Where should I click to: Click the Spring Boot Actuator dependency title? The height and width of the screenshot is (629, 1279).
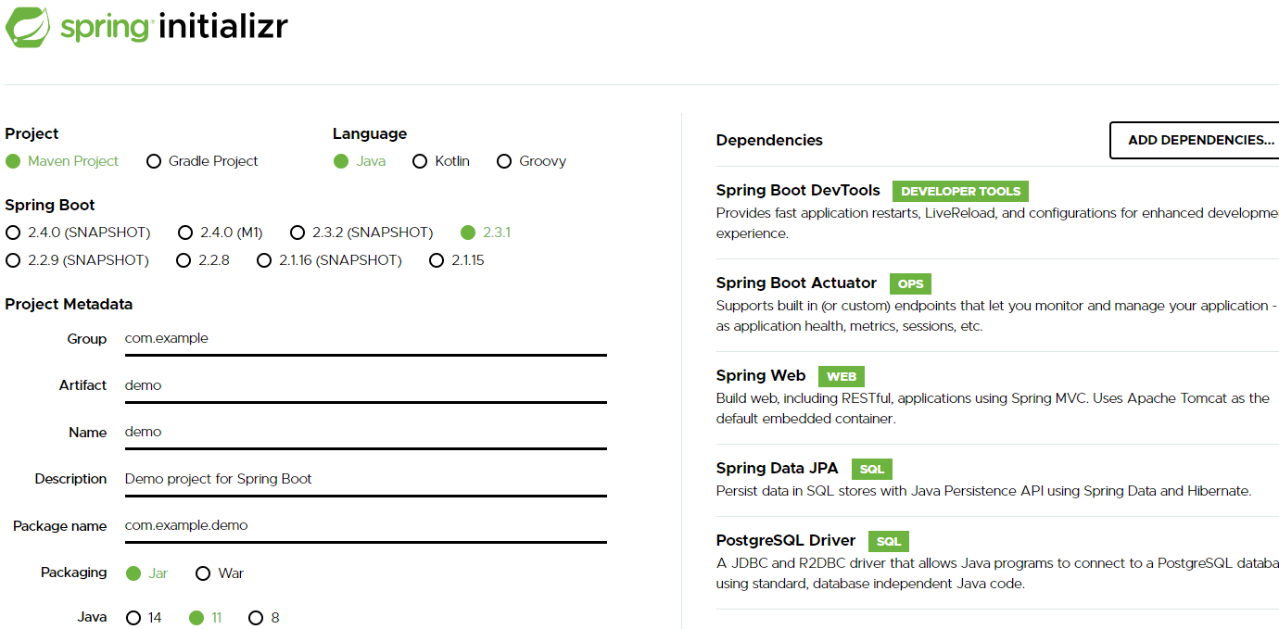tap(796, 283)
